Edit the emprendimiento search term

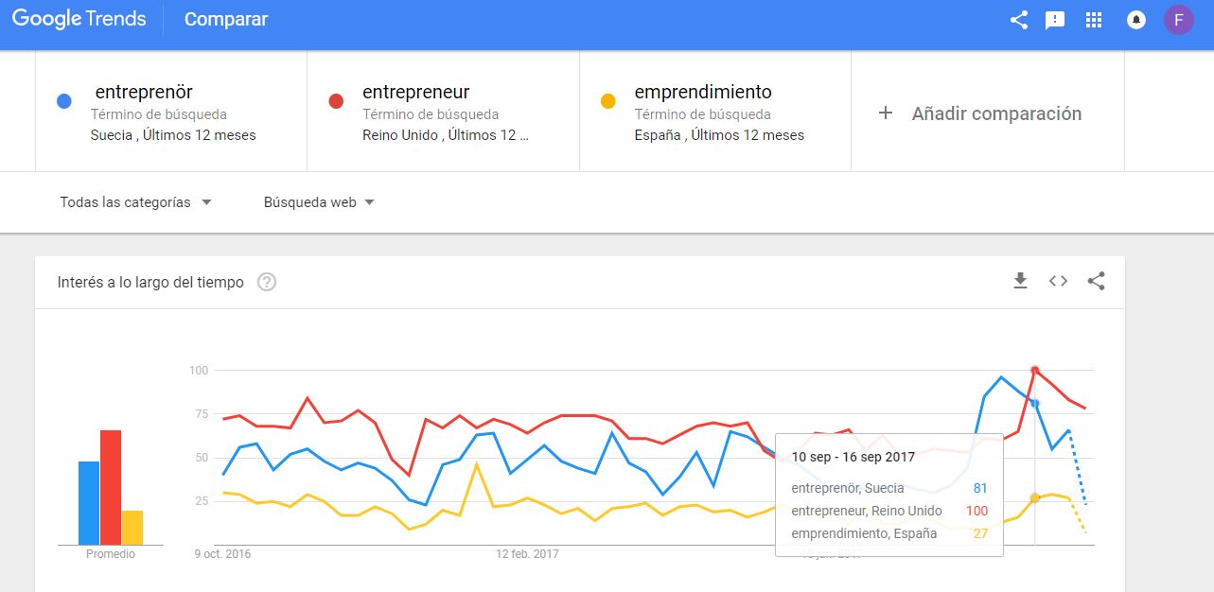703,93
